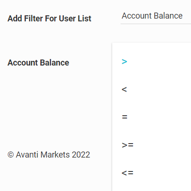Click the < symbol in operator list
This screenshot has height=191, width=191.
[x=124, y=89]
